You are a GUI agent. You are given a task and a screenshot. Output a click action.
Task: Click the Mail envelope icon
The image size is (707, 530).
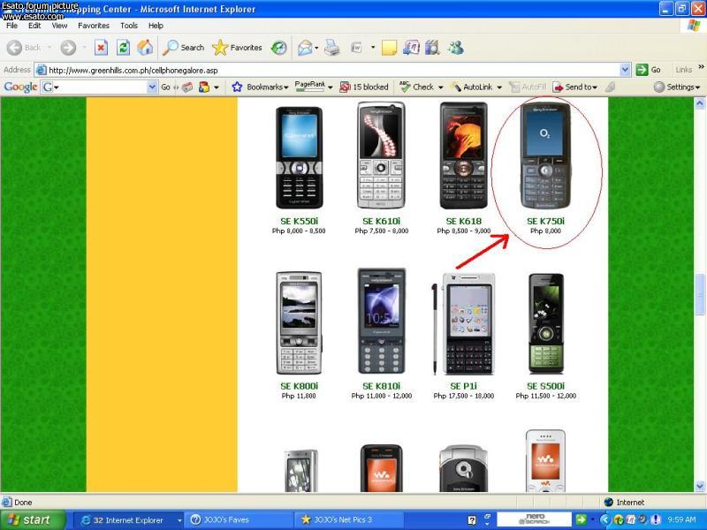pyautogui.click(x=305, y=48)
